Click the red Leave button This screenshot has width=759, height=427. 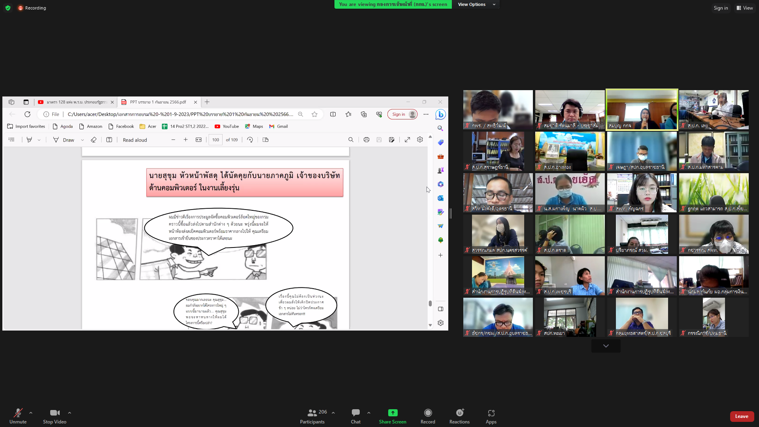pos(742,416)
